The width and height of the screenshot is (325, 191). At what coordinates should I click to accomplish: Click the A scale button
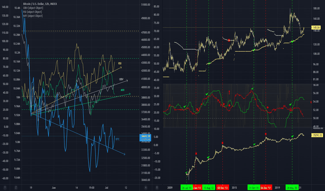[146, 188]
